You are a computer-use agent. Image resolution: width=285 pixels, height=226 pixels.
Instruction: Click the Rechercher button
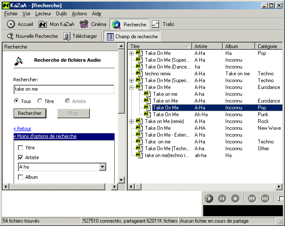coord(30,113)
